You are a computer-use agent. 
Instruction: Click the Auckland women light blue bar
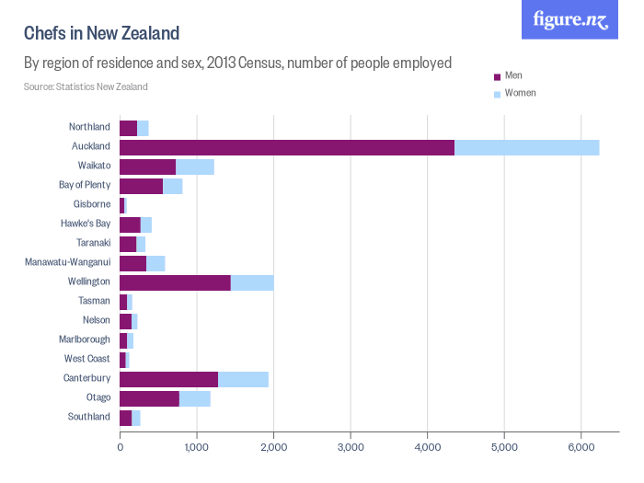526,146
